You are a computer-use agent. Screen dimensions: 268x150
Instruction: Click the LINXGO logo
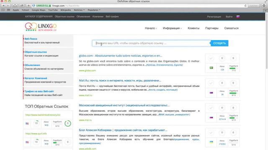click(x=41, y=27)
